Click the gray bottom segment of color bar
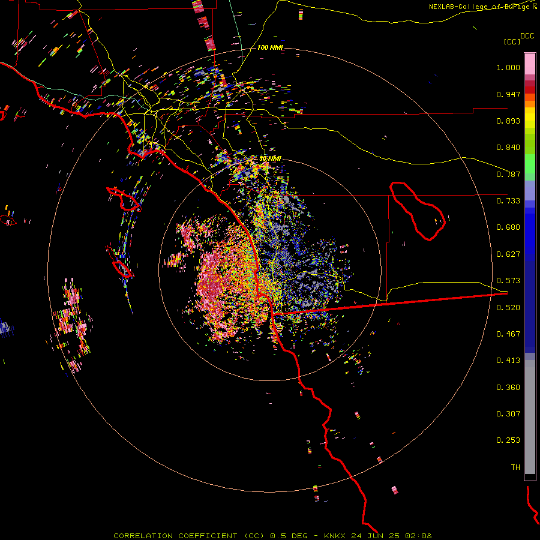 click(x=530, y=417)
